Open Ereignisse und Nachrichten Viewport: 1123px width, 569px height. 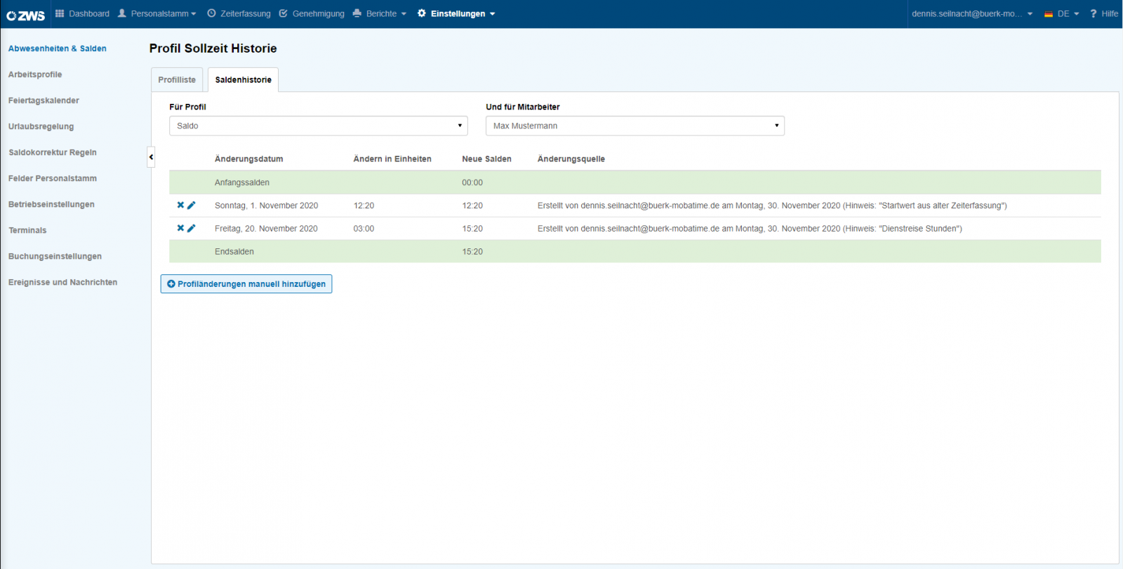[62, 282]
